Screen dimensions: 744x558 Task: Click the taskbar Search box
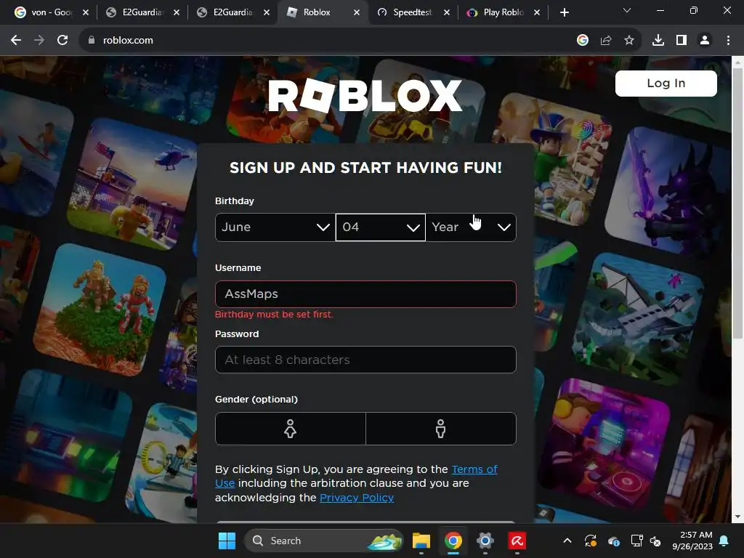[323, 541]
